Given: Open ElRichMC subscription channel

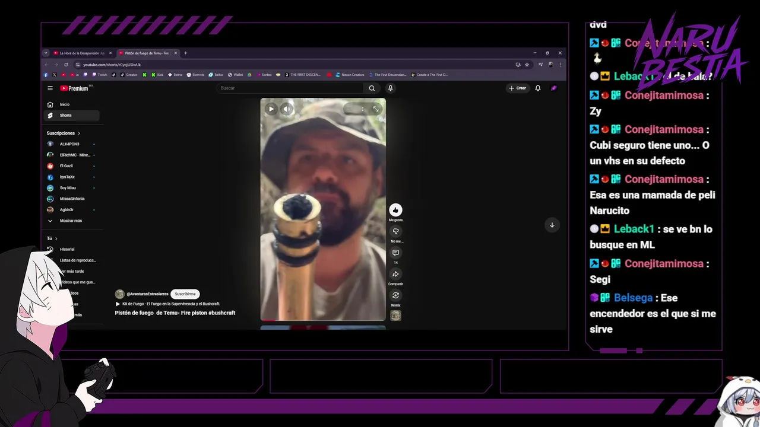Looking at the screenshot, I should (72, 155).
